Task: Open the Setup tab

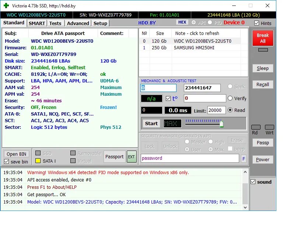Action: click(100, 24)
